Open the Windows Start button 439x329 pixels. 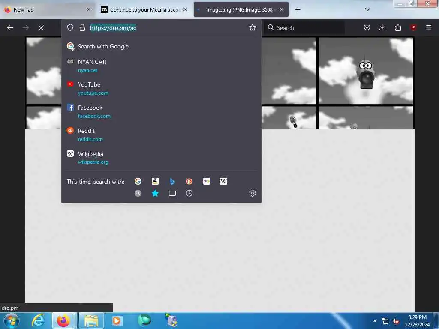[x=11, y=320]
